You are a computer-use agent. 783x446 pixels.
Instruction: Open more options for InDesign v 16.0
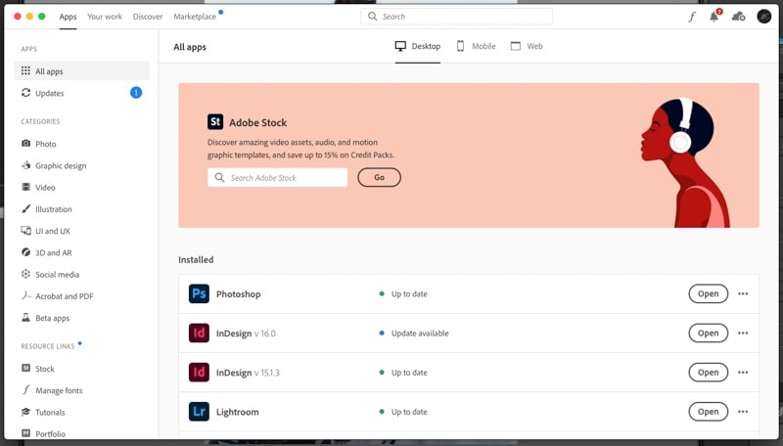743,333
